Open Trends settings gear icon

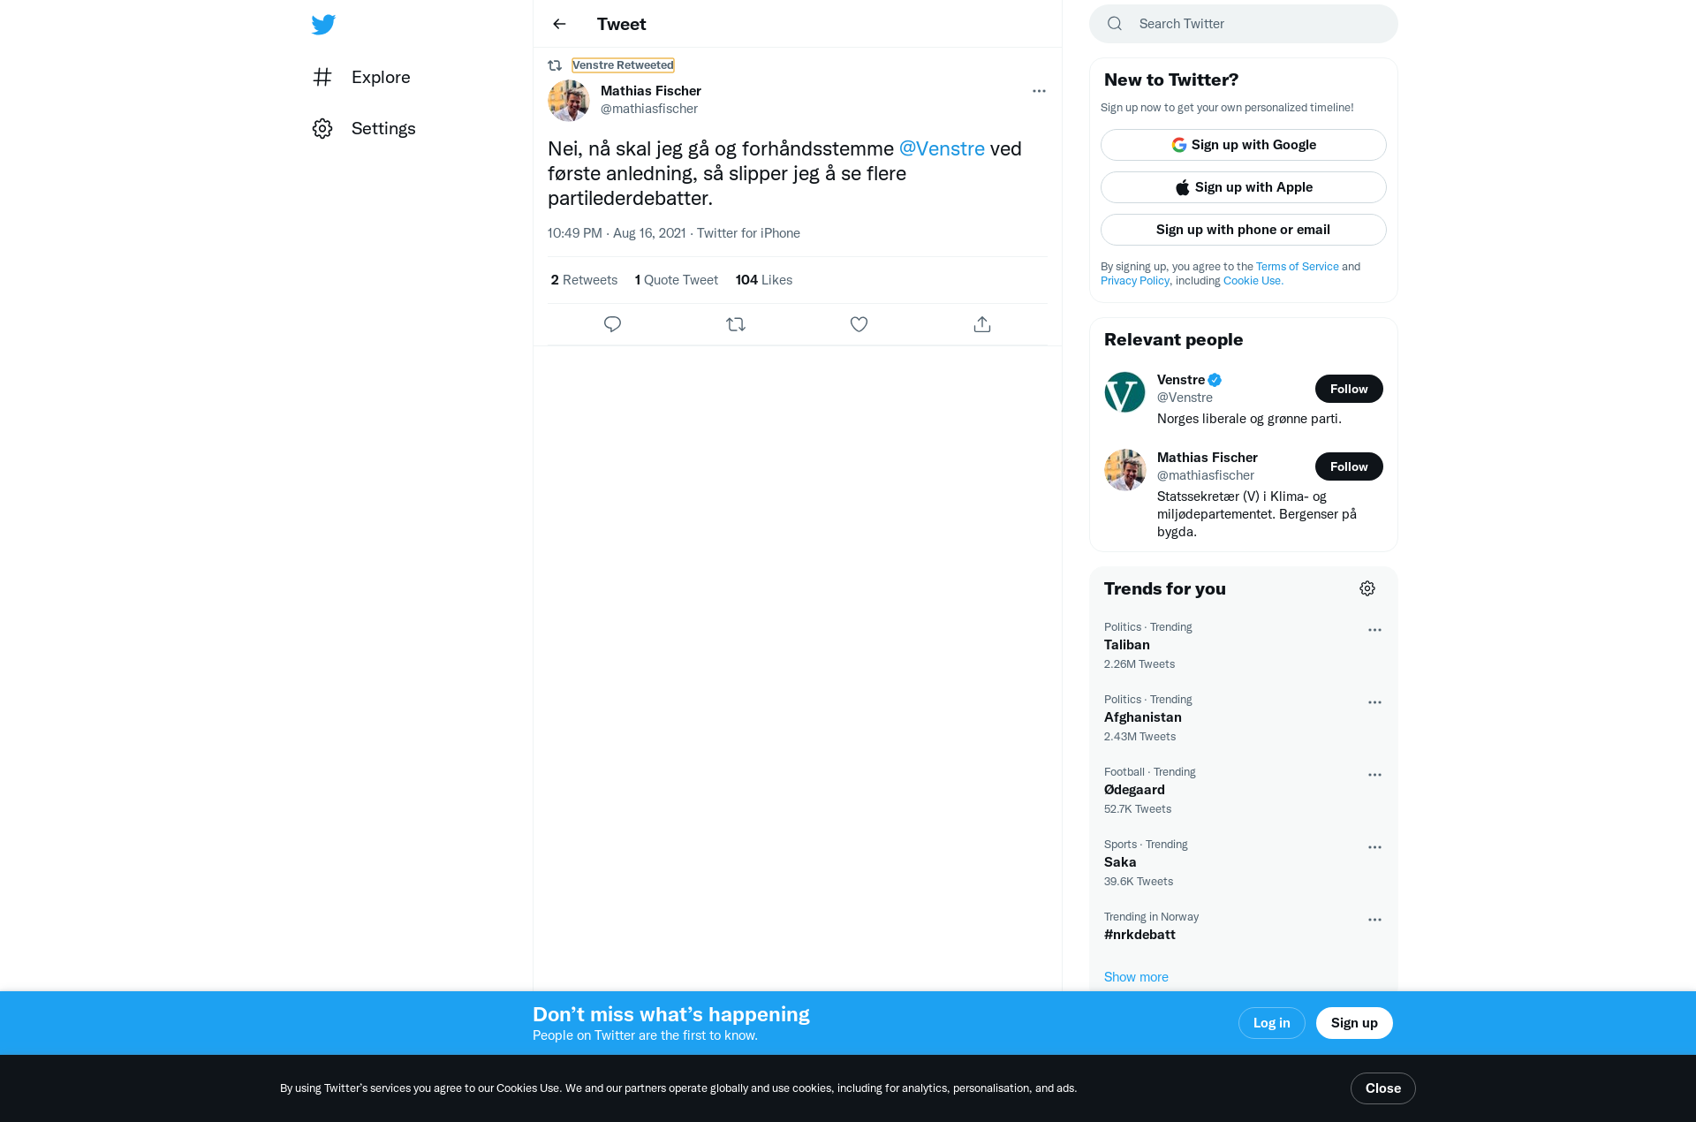[1367, 588]
